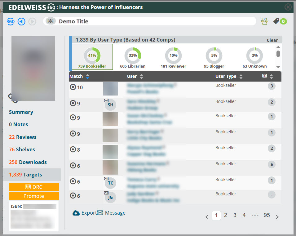296x236 pixels.
Task: Click the user type scrollbar thumb
Action: [278, 54]
